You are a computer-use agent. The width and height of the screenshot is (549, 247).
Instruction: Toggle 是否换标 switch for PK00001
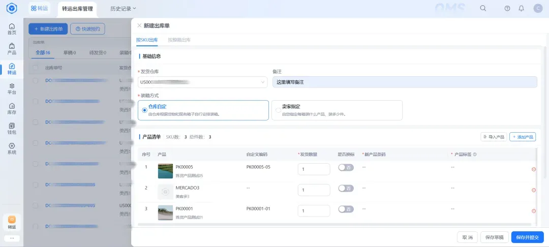tap(346, 209)
